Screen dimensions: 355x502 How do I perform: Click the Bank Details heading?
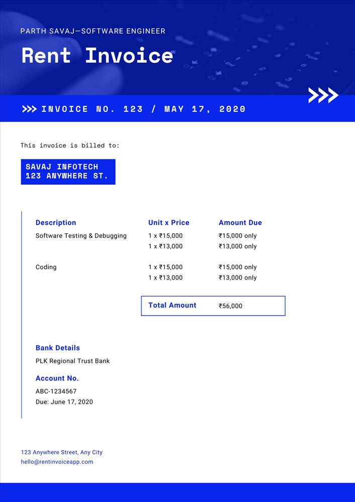click(x=58, y=348)
